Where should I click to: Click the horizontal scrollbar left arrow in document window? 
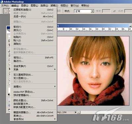[x=79, y=112]
